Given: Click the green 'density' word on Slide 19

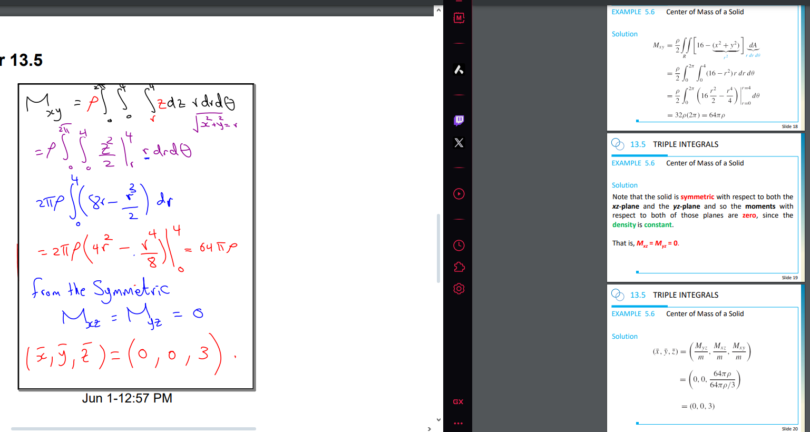Looking at the screenshot, I should (624, 225).
